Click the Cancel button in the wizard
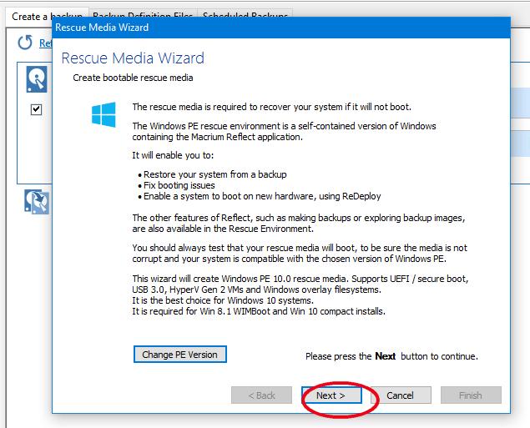The height and width of the screenshot is (428, 530). (x=401, y=395)
